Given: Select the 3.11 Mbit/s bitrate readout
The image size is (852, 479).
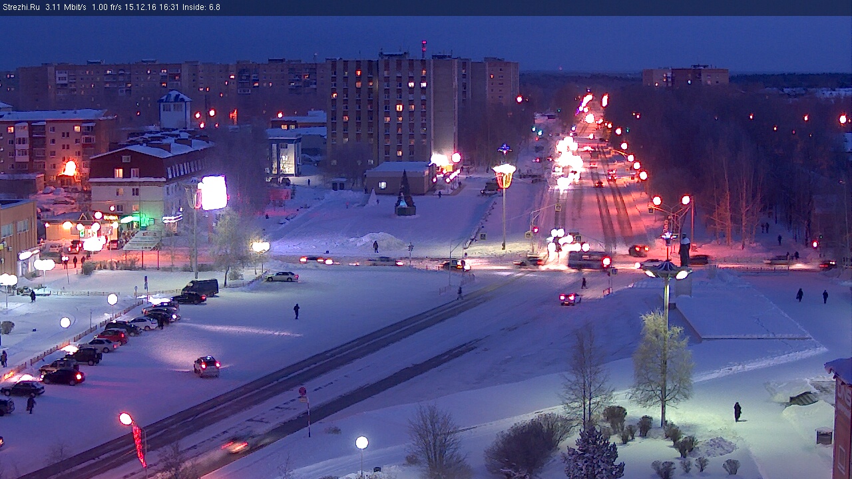Looking at the screenshot, I should pos(65,7).
